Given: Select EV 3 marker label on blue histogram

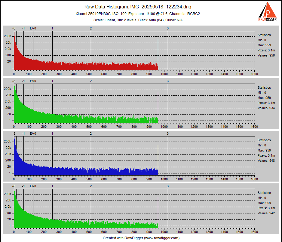Looking at the screenshot, I should 168,133.
